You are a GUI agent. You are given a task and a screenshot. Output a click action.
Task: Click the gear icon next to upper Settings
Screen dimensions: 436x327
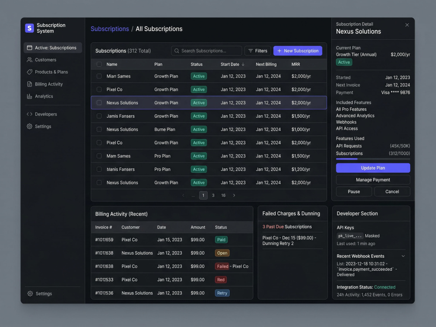pyautogui.click(x=30, y=126)
